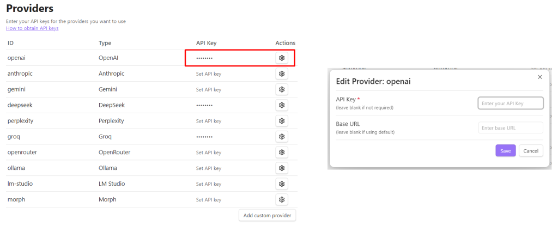Image resolution: width=558 pixels, height=226 pixels.
Task: Select the 'openai' ID cell
Action: [16, 58]
